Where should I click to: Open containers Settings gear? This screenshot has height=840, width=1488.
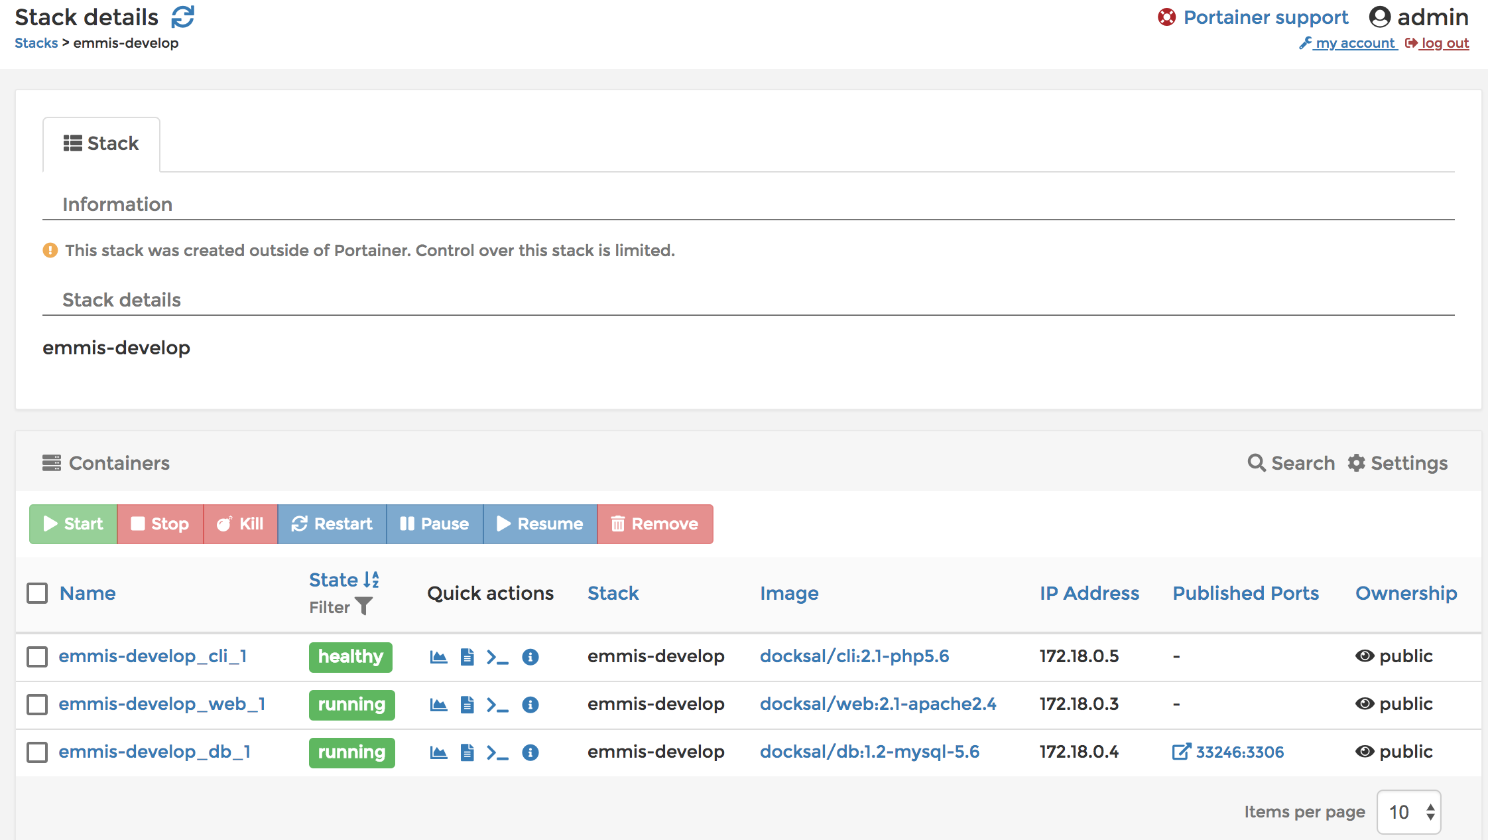[1397, 463]
